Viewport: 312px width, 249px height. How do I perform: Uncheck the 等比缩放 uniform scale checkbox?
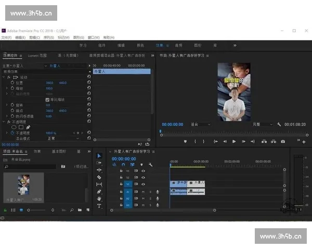pyautogui.click(x=48, y=99)
